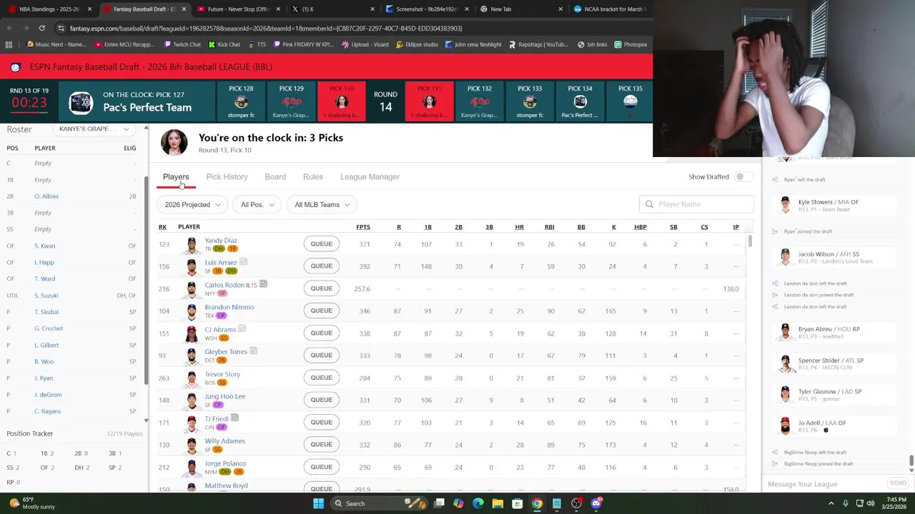
Task: Sort the table by RK column
Action: 162,227
